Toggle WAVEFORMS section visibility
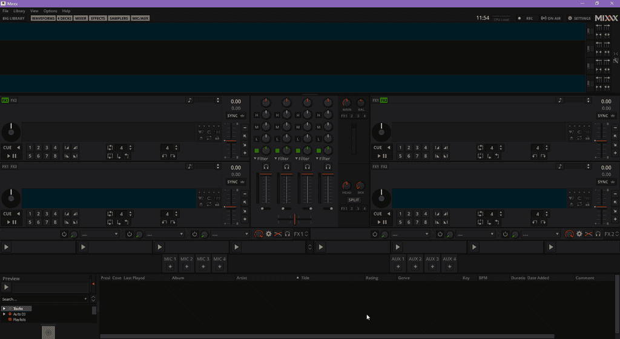The height and width of the screenshot is (339, 620). [43, 18]
